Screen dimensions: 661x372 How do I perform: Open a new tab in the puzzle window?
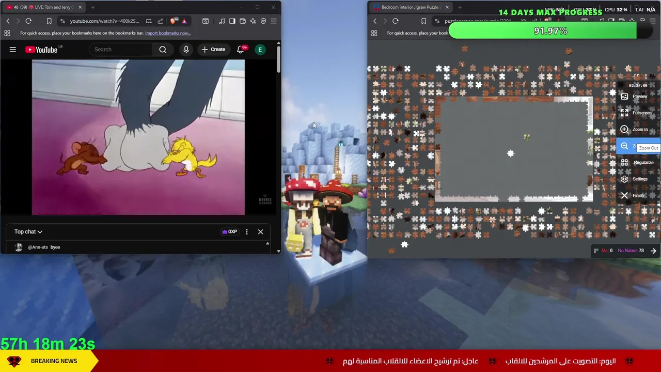click(460, 7)
